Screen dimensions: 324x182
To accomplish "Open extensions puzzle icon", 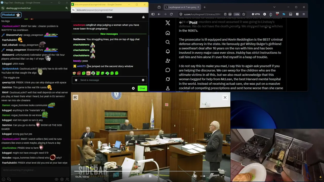I will [x=271, y=14].
